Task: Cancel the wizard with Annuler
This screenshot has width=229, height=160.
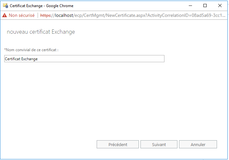Action: tap(198, 144)
